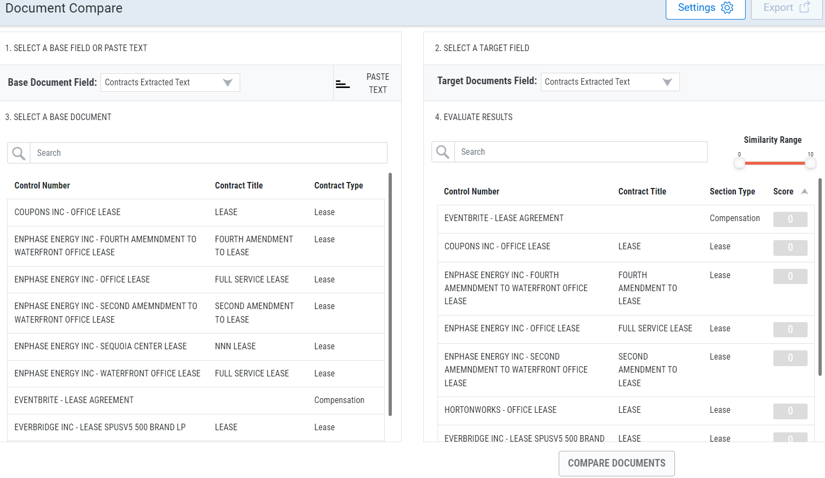Click base list Contract Type column header
The width and height of the screenshot is (825, 478).
click(339, 186)
